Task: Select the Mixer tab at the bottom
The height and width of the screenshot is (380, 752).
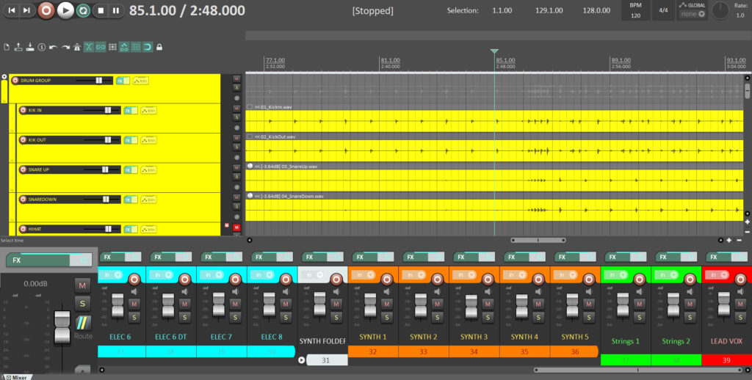Action: [20, 376]
